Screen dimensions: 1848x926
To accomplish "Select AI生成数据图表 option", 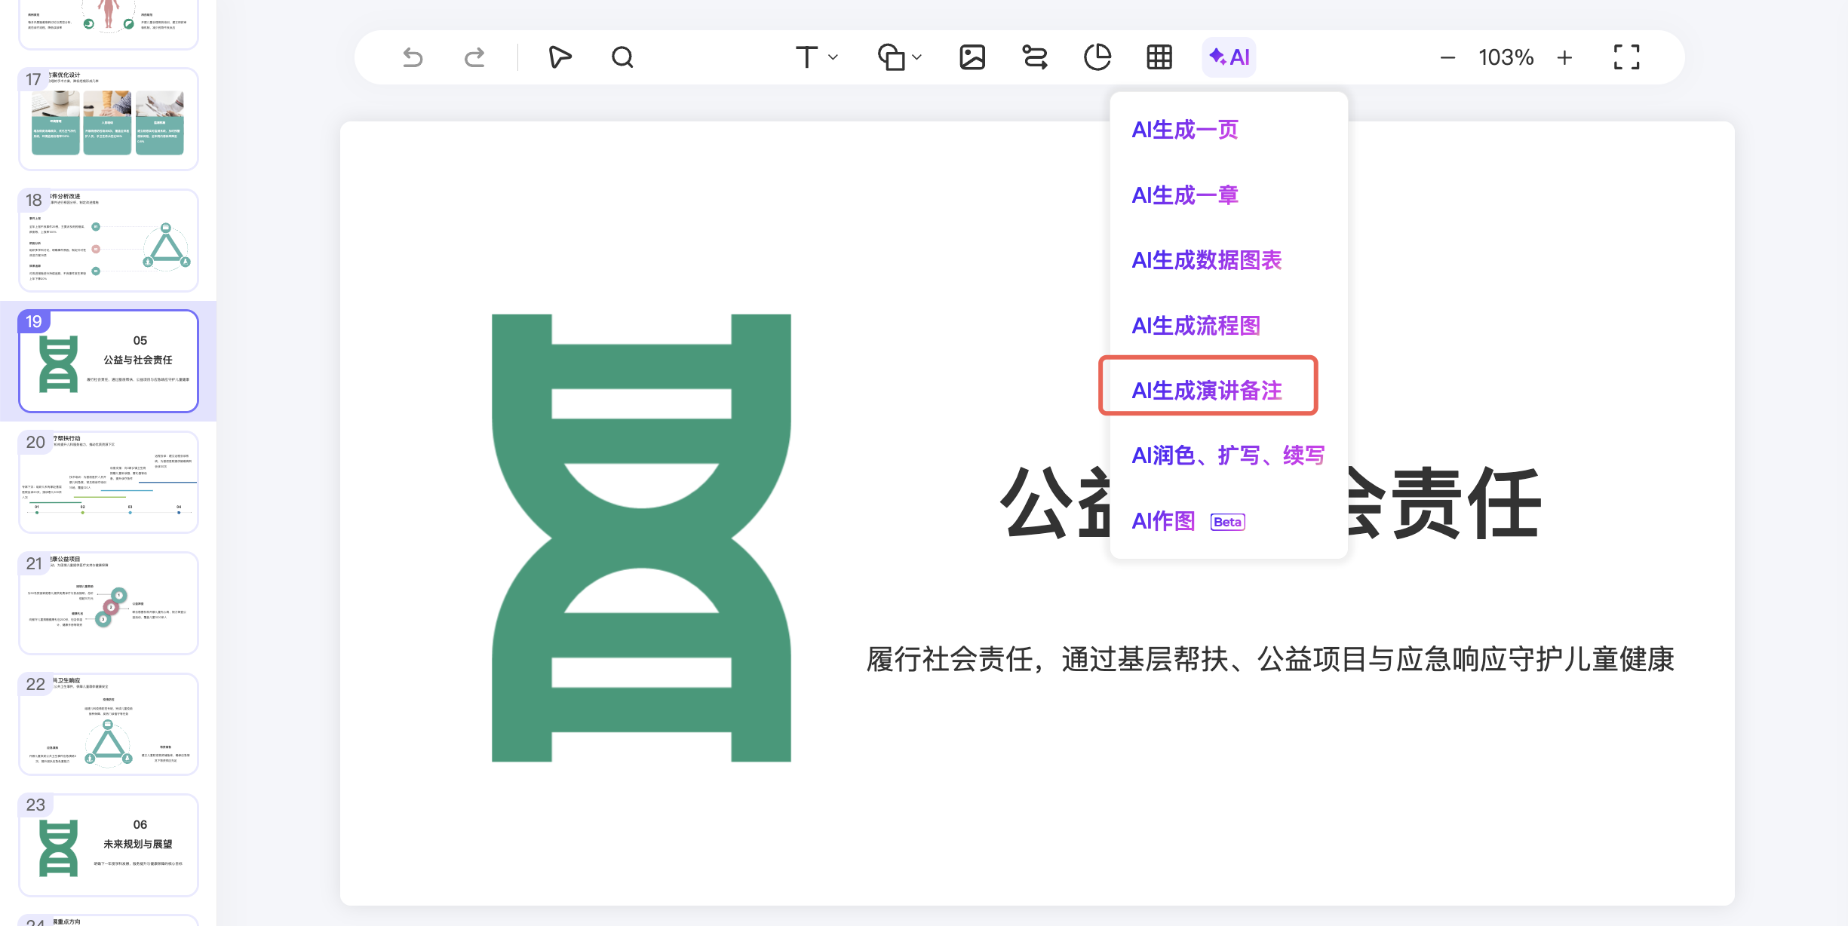I will pos(1207,260).
